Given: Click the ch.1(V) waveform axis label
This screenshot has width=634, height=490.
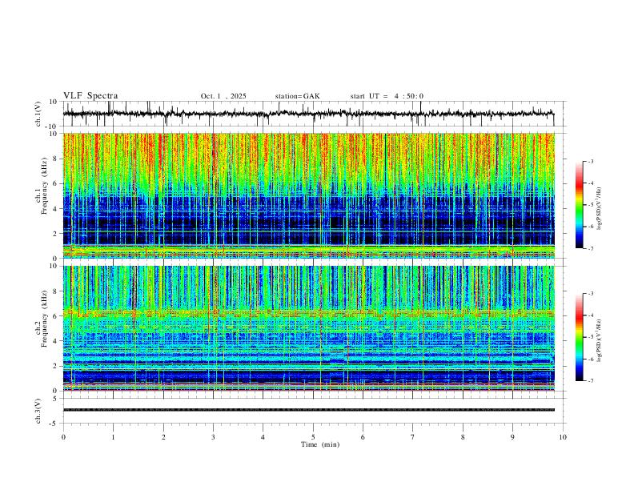Looking at the screenshot, I should tap(38, 114).
